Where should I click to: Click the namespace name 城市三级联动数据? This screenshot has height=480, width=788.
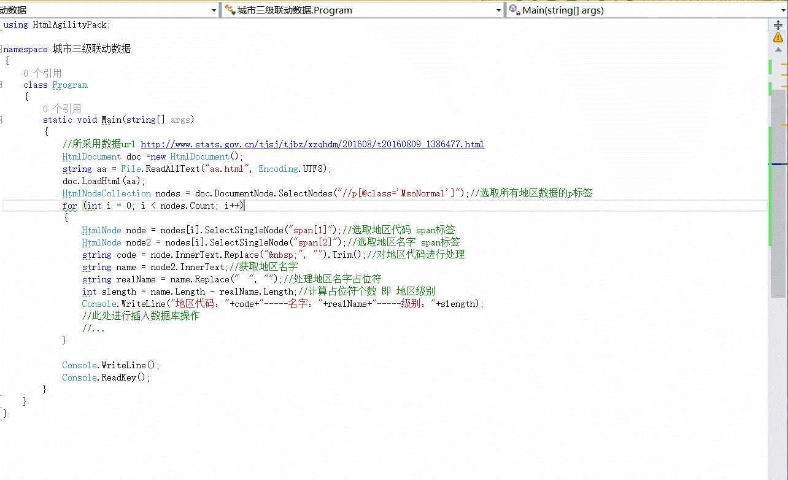tap(92, 48)
